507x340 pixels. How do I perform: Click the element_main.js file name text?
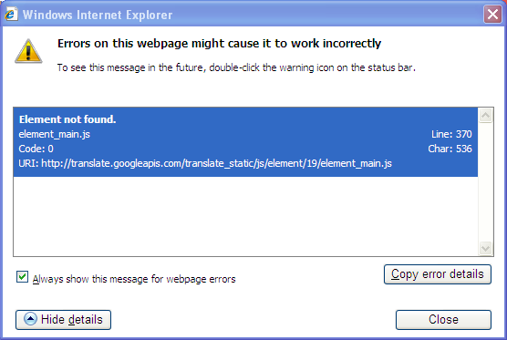point(55,134)
